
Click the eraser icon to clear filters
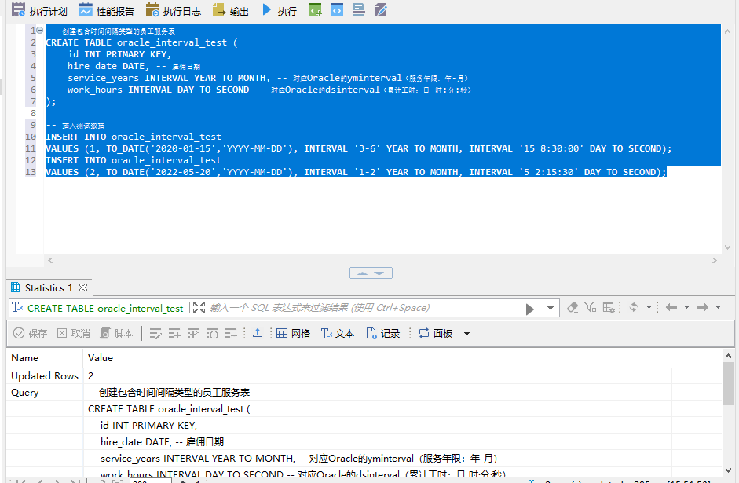point(573,307)
